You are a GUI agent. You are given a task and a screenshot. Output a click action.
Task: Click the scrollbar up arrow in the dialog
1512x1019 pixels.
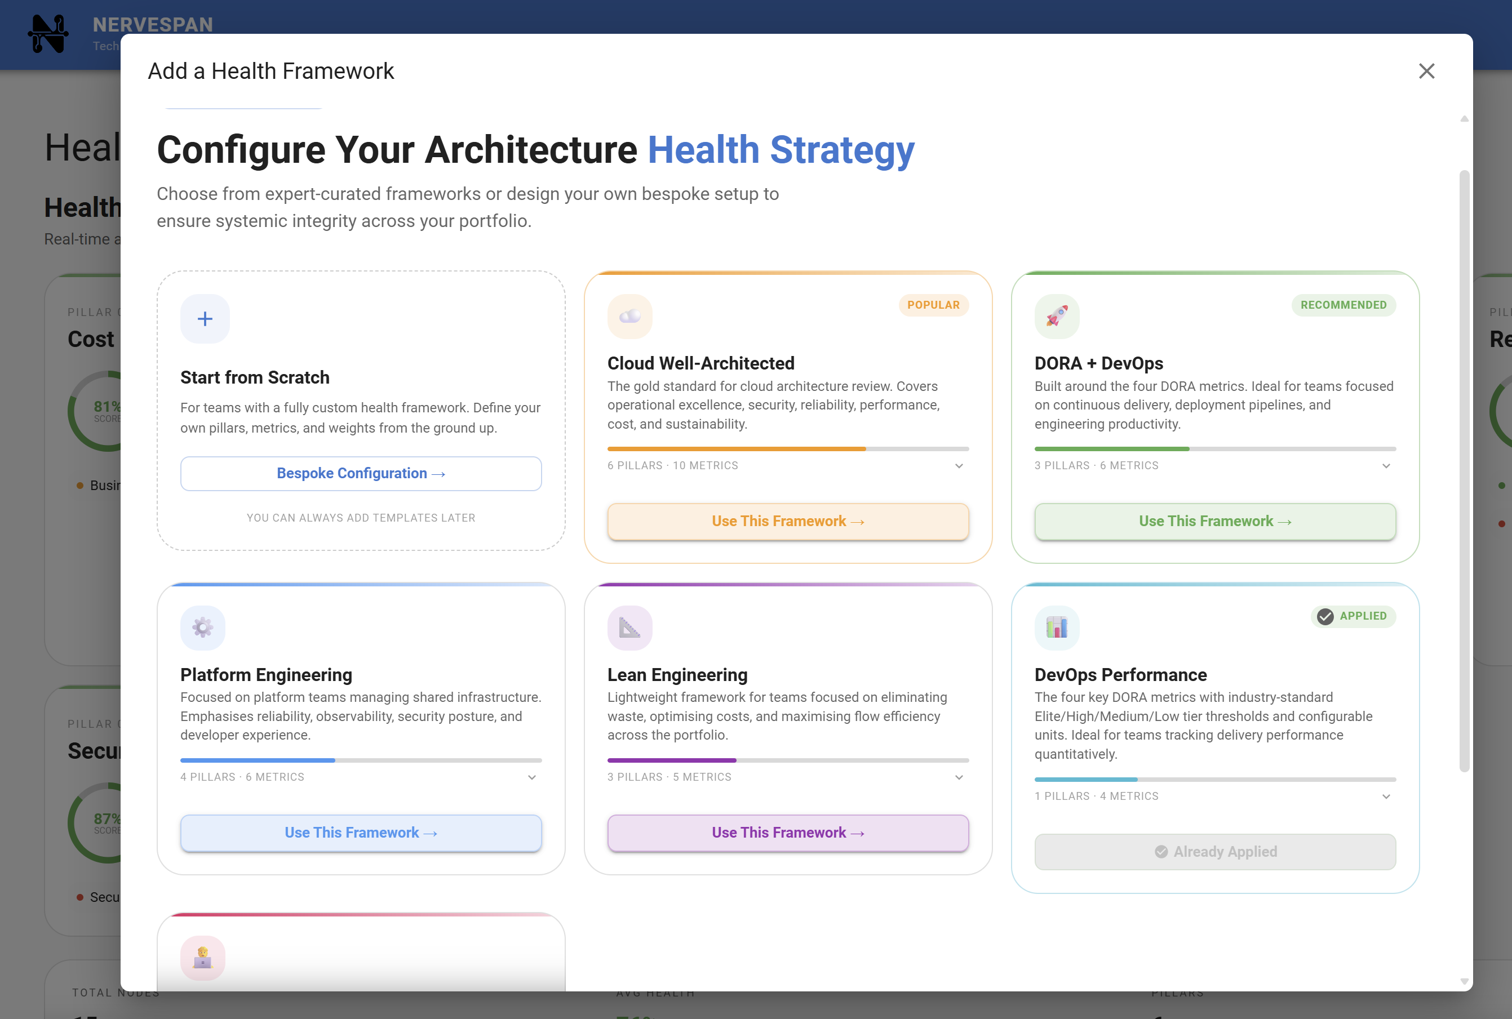[1464, 119]
